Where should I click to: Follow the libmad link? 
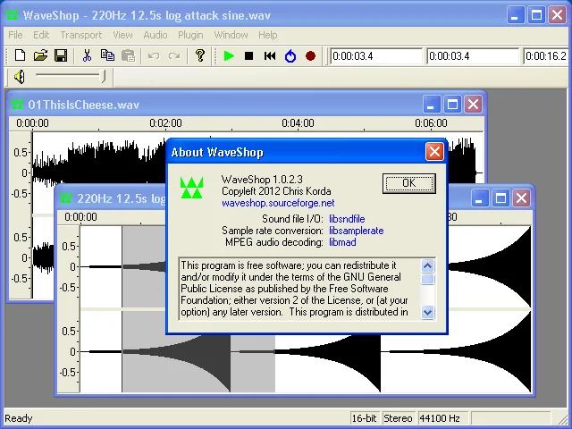pyautogui.click(x=342, y=242)
